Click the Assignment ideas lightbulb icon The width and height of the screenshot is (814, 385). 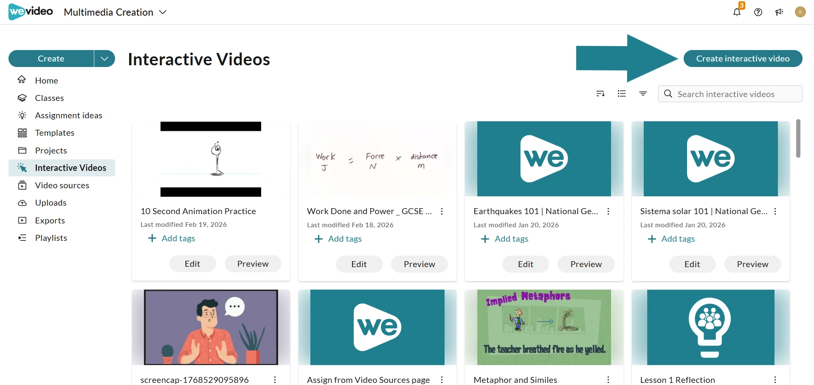click(22, 115)
